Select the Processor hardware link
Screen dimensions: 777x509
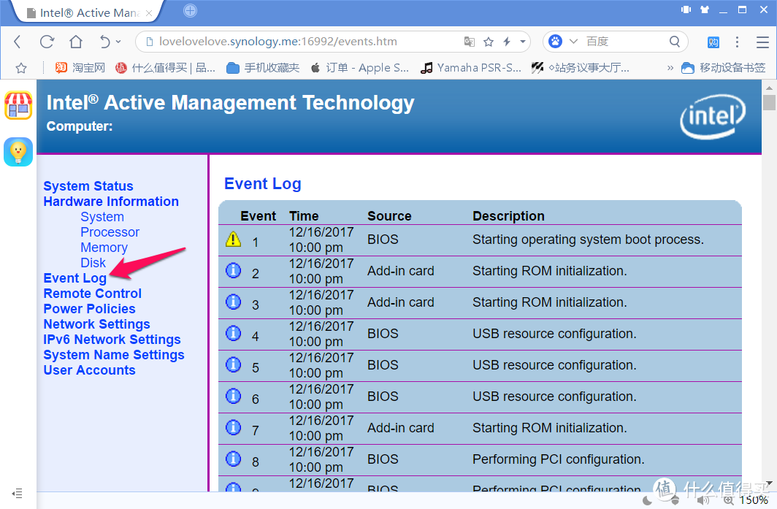110,232
